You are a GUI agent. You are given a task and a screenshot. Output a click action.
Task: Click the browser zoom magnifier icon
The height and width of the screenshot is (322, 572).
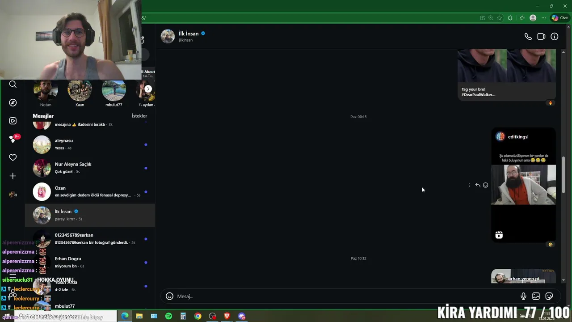pyautogui.click(x=491, y=18)
